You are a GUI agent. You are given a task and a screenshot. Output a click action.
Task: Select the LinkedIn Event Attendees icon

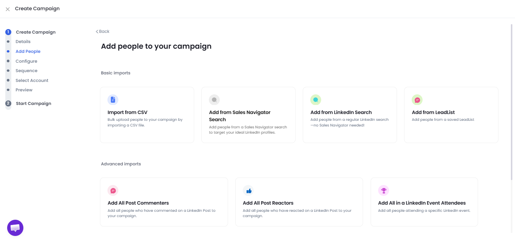point(383,190)
